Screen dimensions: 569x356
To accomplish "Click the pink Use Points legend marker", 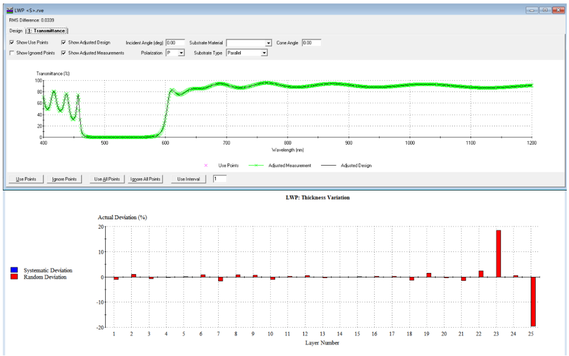I will point(206,166).
